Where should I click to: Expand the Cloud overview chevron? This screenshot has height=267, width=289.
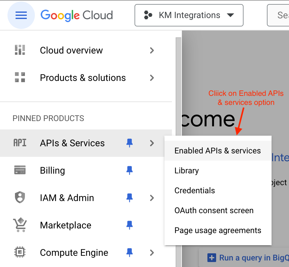152,50
